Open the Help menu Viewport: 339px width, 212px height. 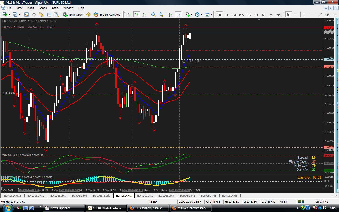click(x=81, y=8)
